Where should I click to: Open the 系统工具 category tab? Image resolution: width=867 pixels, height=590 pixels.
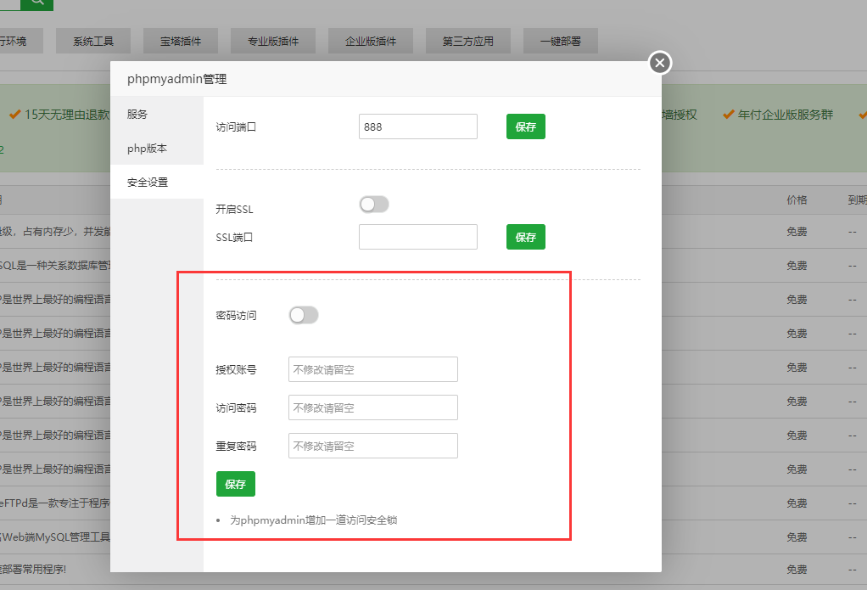(x=93, y=41)
